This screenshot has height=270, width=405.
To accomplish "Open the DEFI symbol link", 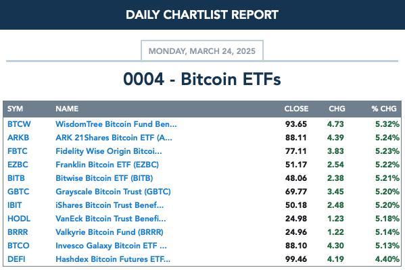I will 16,259.
